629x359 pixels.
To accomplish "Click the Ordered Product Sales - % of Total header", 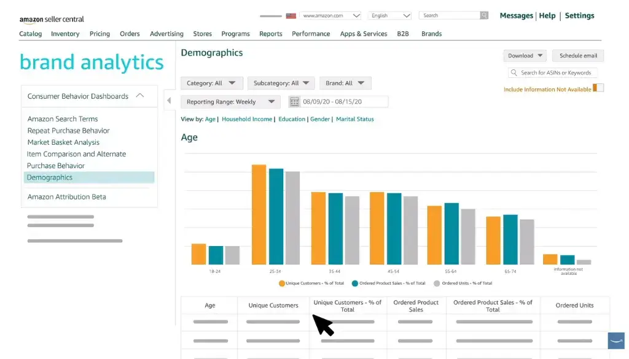I will (x=493, y=306).
